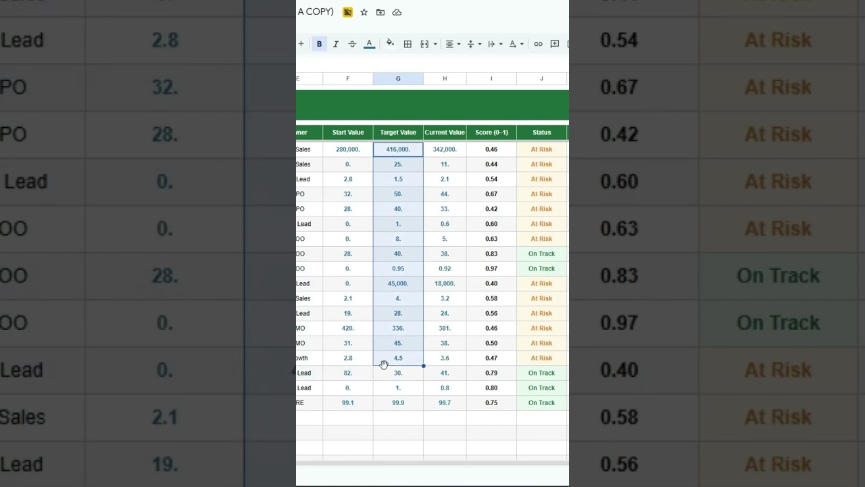Image resolution: width=865 pixels, height=487 pixels.
Task: Click the Target Value header cell
Action: [x=398, y=133]
